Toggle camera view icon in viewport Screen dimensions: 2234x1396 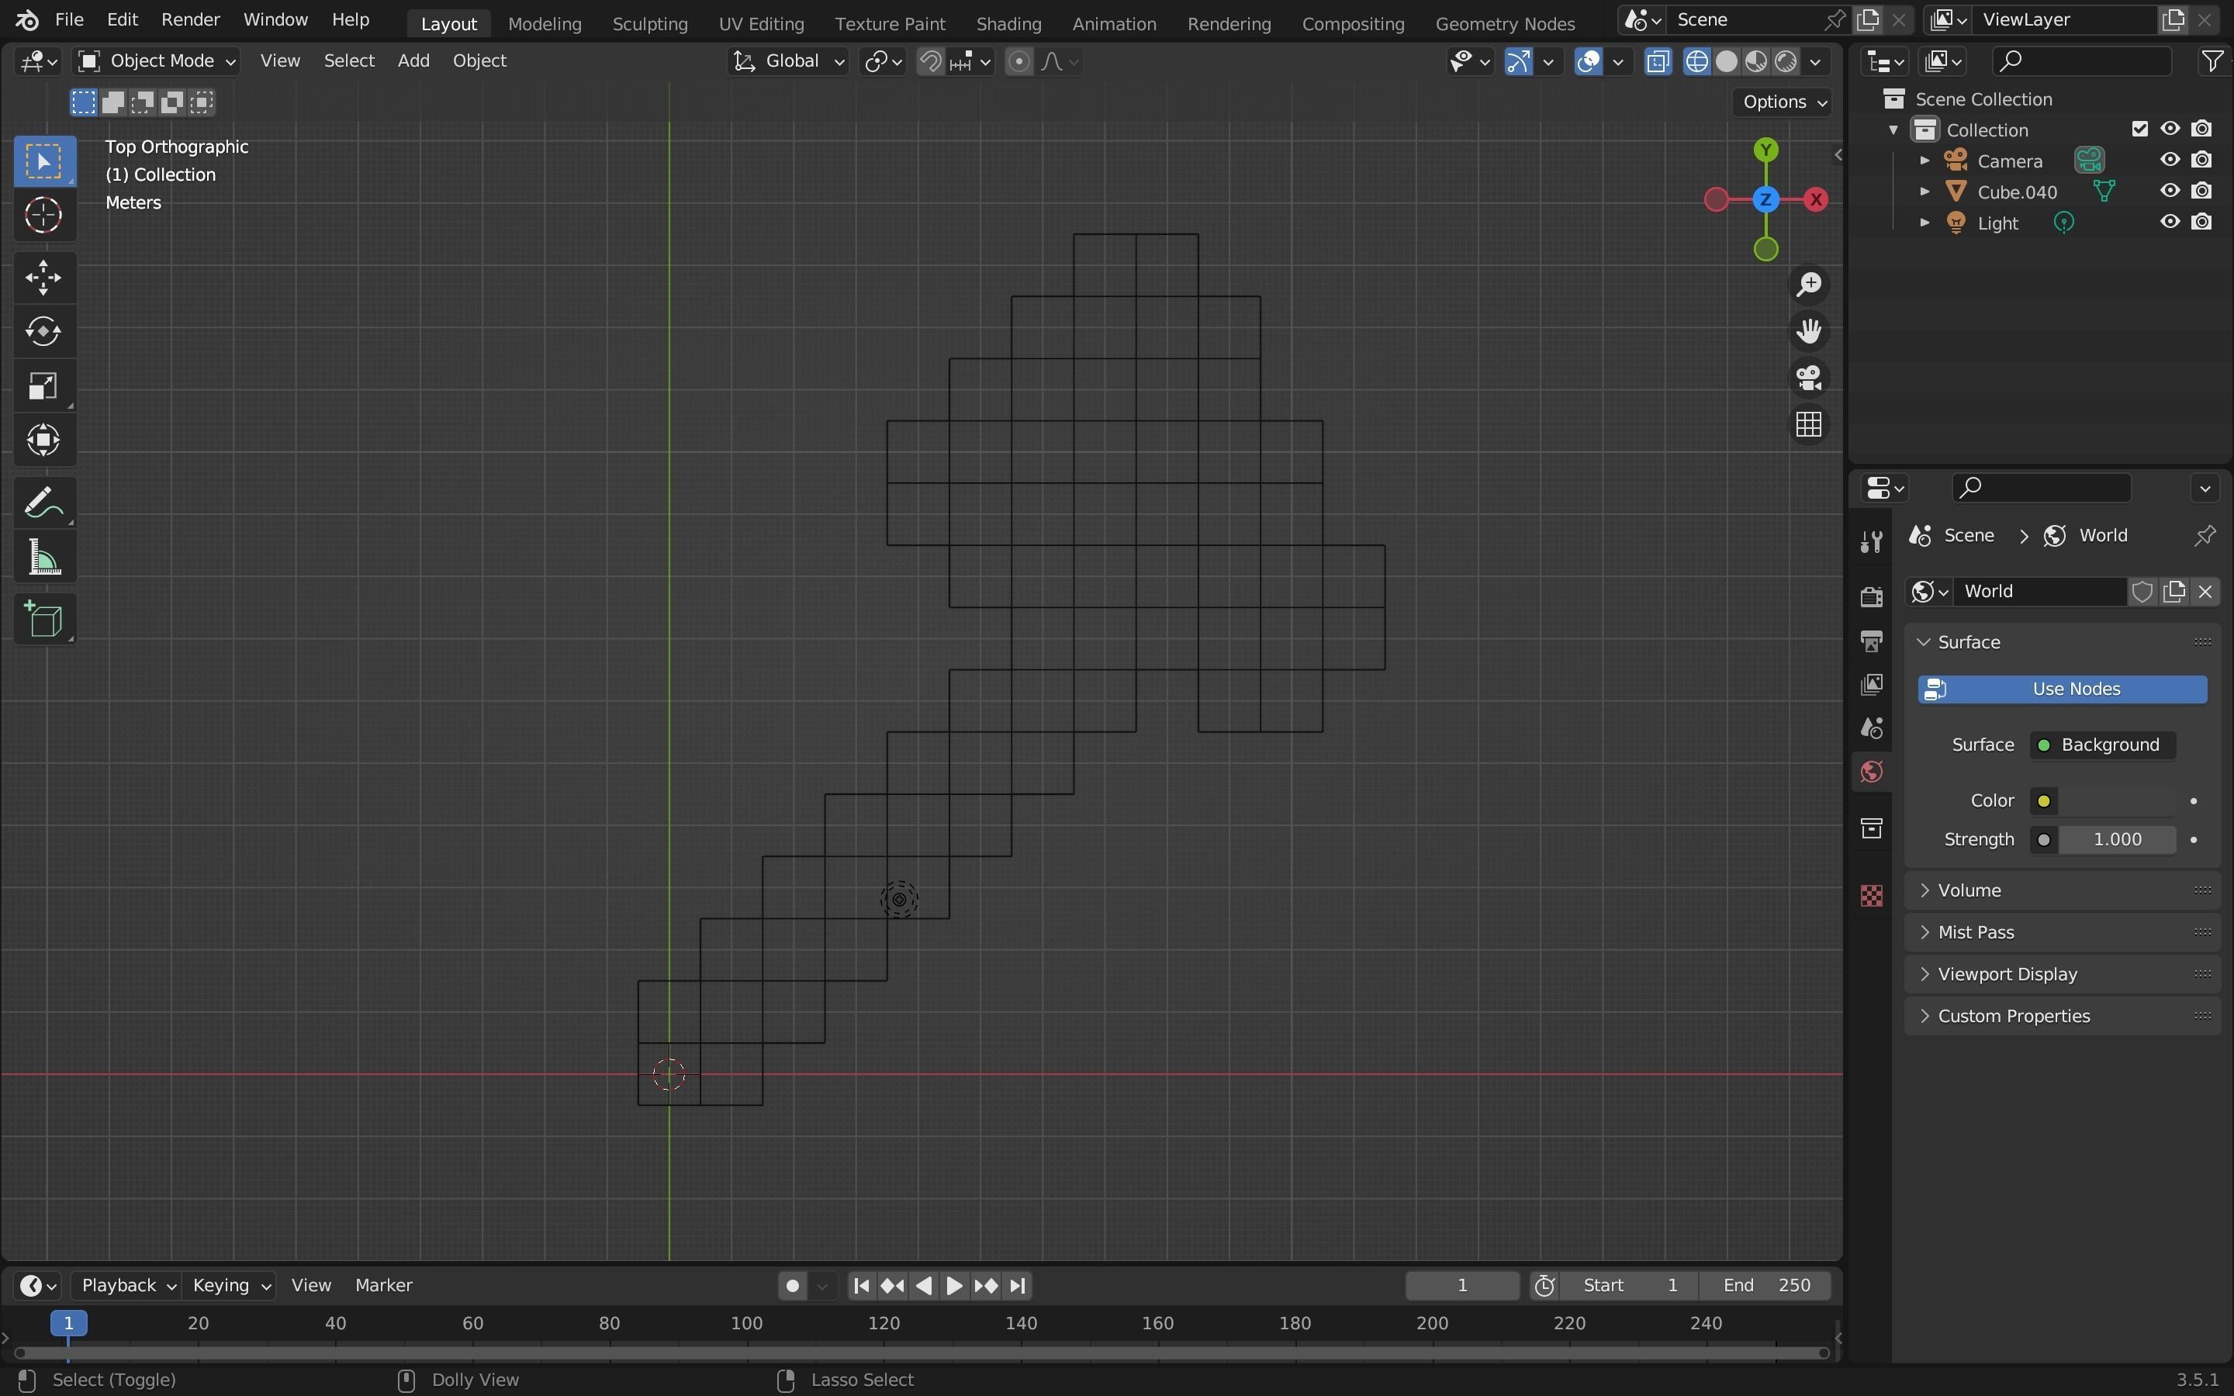[1808, 378]
